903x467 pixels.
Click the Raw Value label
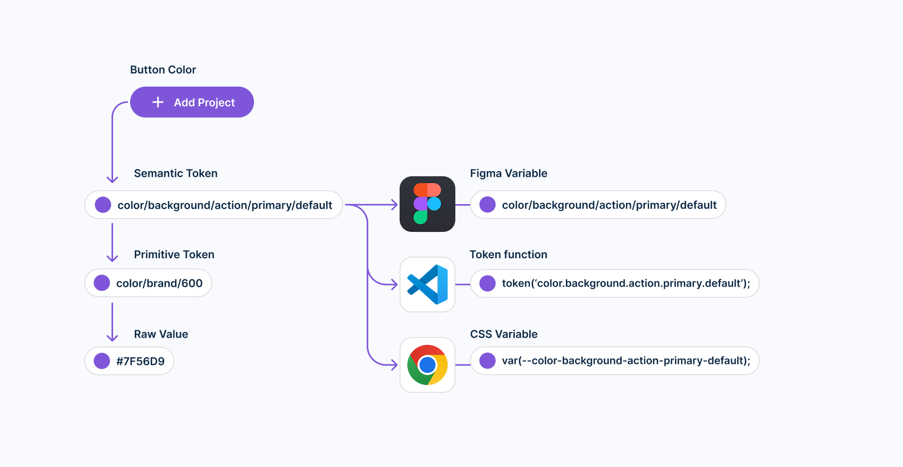[161, 334]
